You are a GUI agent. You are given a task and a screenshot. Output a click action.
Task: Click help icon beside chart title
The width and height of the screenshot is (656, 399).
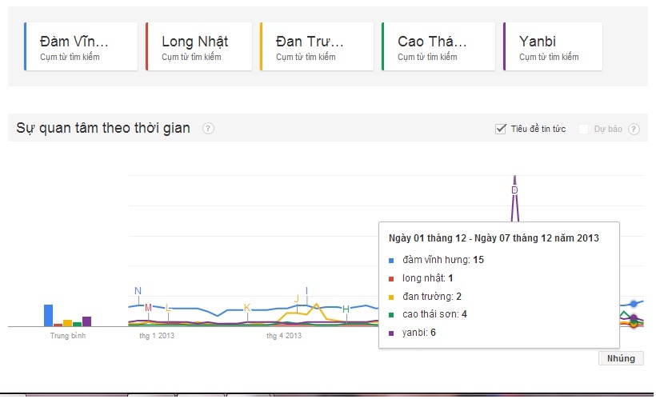click(x=208, y=129)
